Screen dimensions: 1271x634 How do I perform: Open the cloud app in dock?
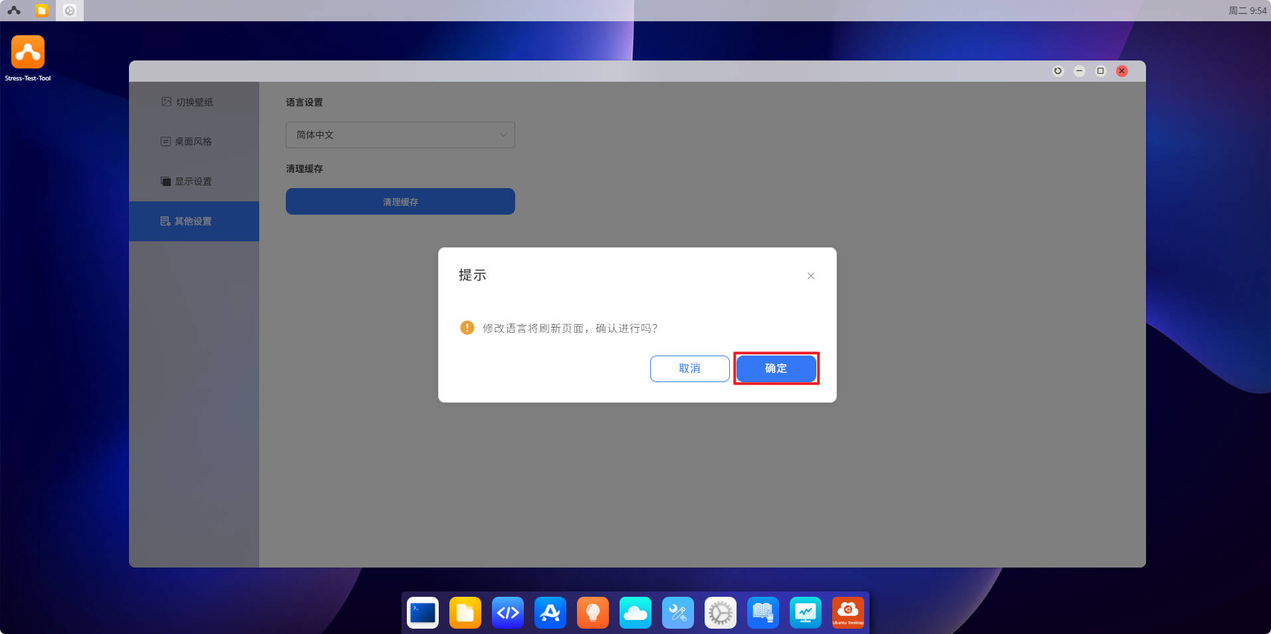tap(635, 612)
